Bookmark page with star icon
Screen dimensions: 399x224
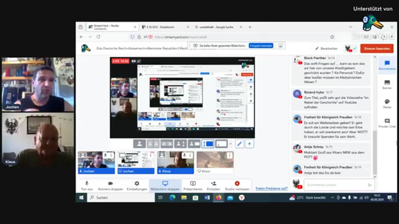332,37
